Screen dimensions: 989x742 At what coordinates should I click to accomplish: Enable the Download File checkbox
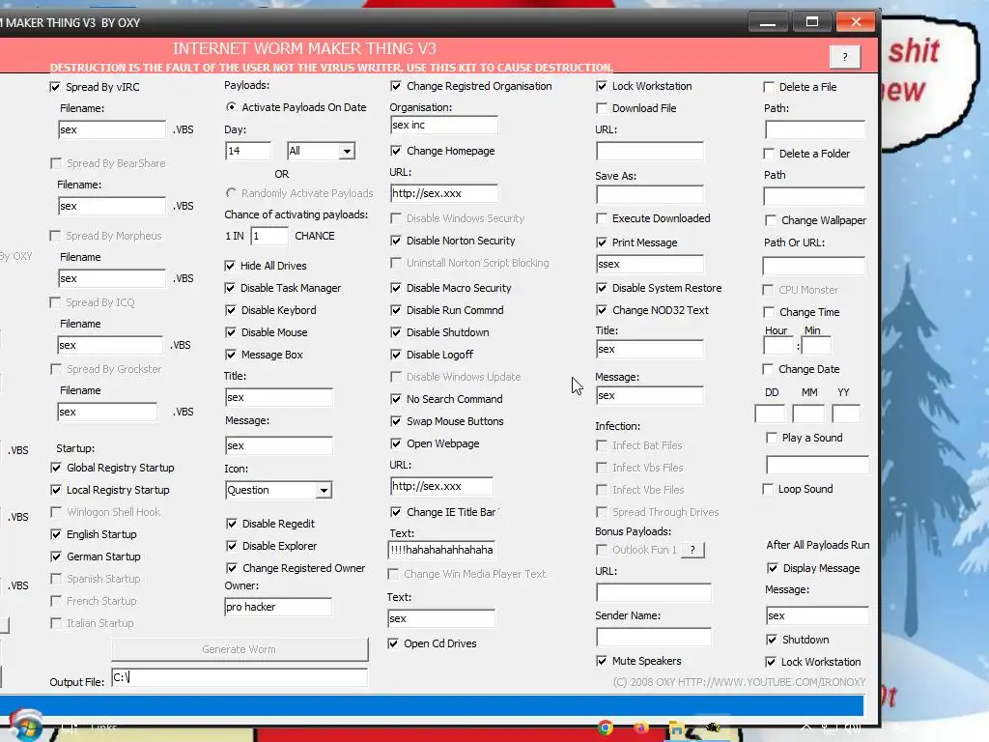point(602,108)
